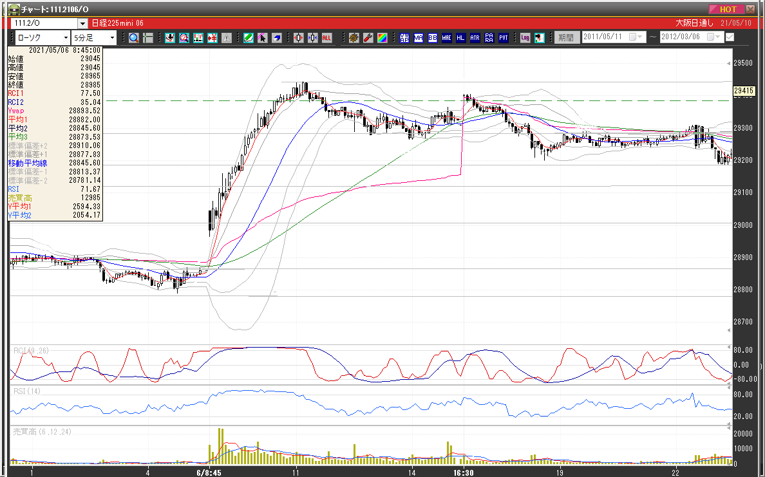This screenshot has height=477, width=765.
Task: Toggle the checkbox beside the end date
Action: pos(730,37)
